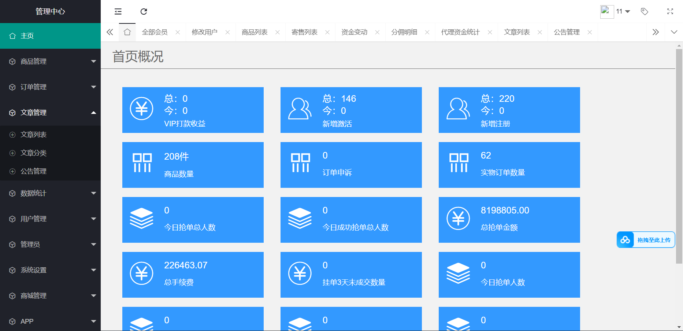Close the 修改用户 tab
Image resolution: width=683 pixels, height=331 pixels.
tap(227, 32)
